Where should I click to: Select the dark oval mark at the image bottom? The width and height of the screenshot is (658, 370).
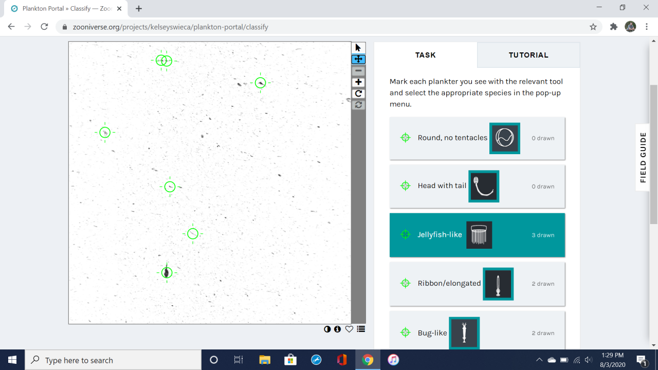(166, 272)
